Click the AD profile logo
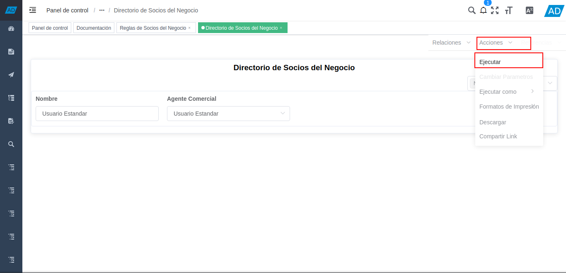The image size is (566, 273). [x=554, y=11]
